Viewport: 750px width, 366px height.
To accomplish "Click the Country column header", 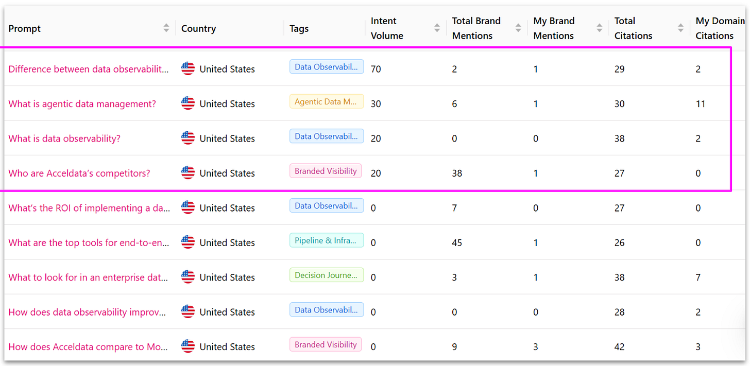I will coord(198,29).
